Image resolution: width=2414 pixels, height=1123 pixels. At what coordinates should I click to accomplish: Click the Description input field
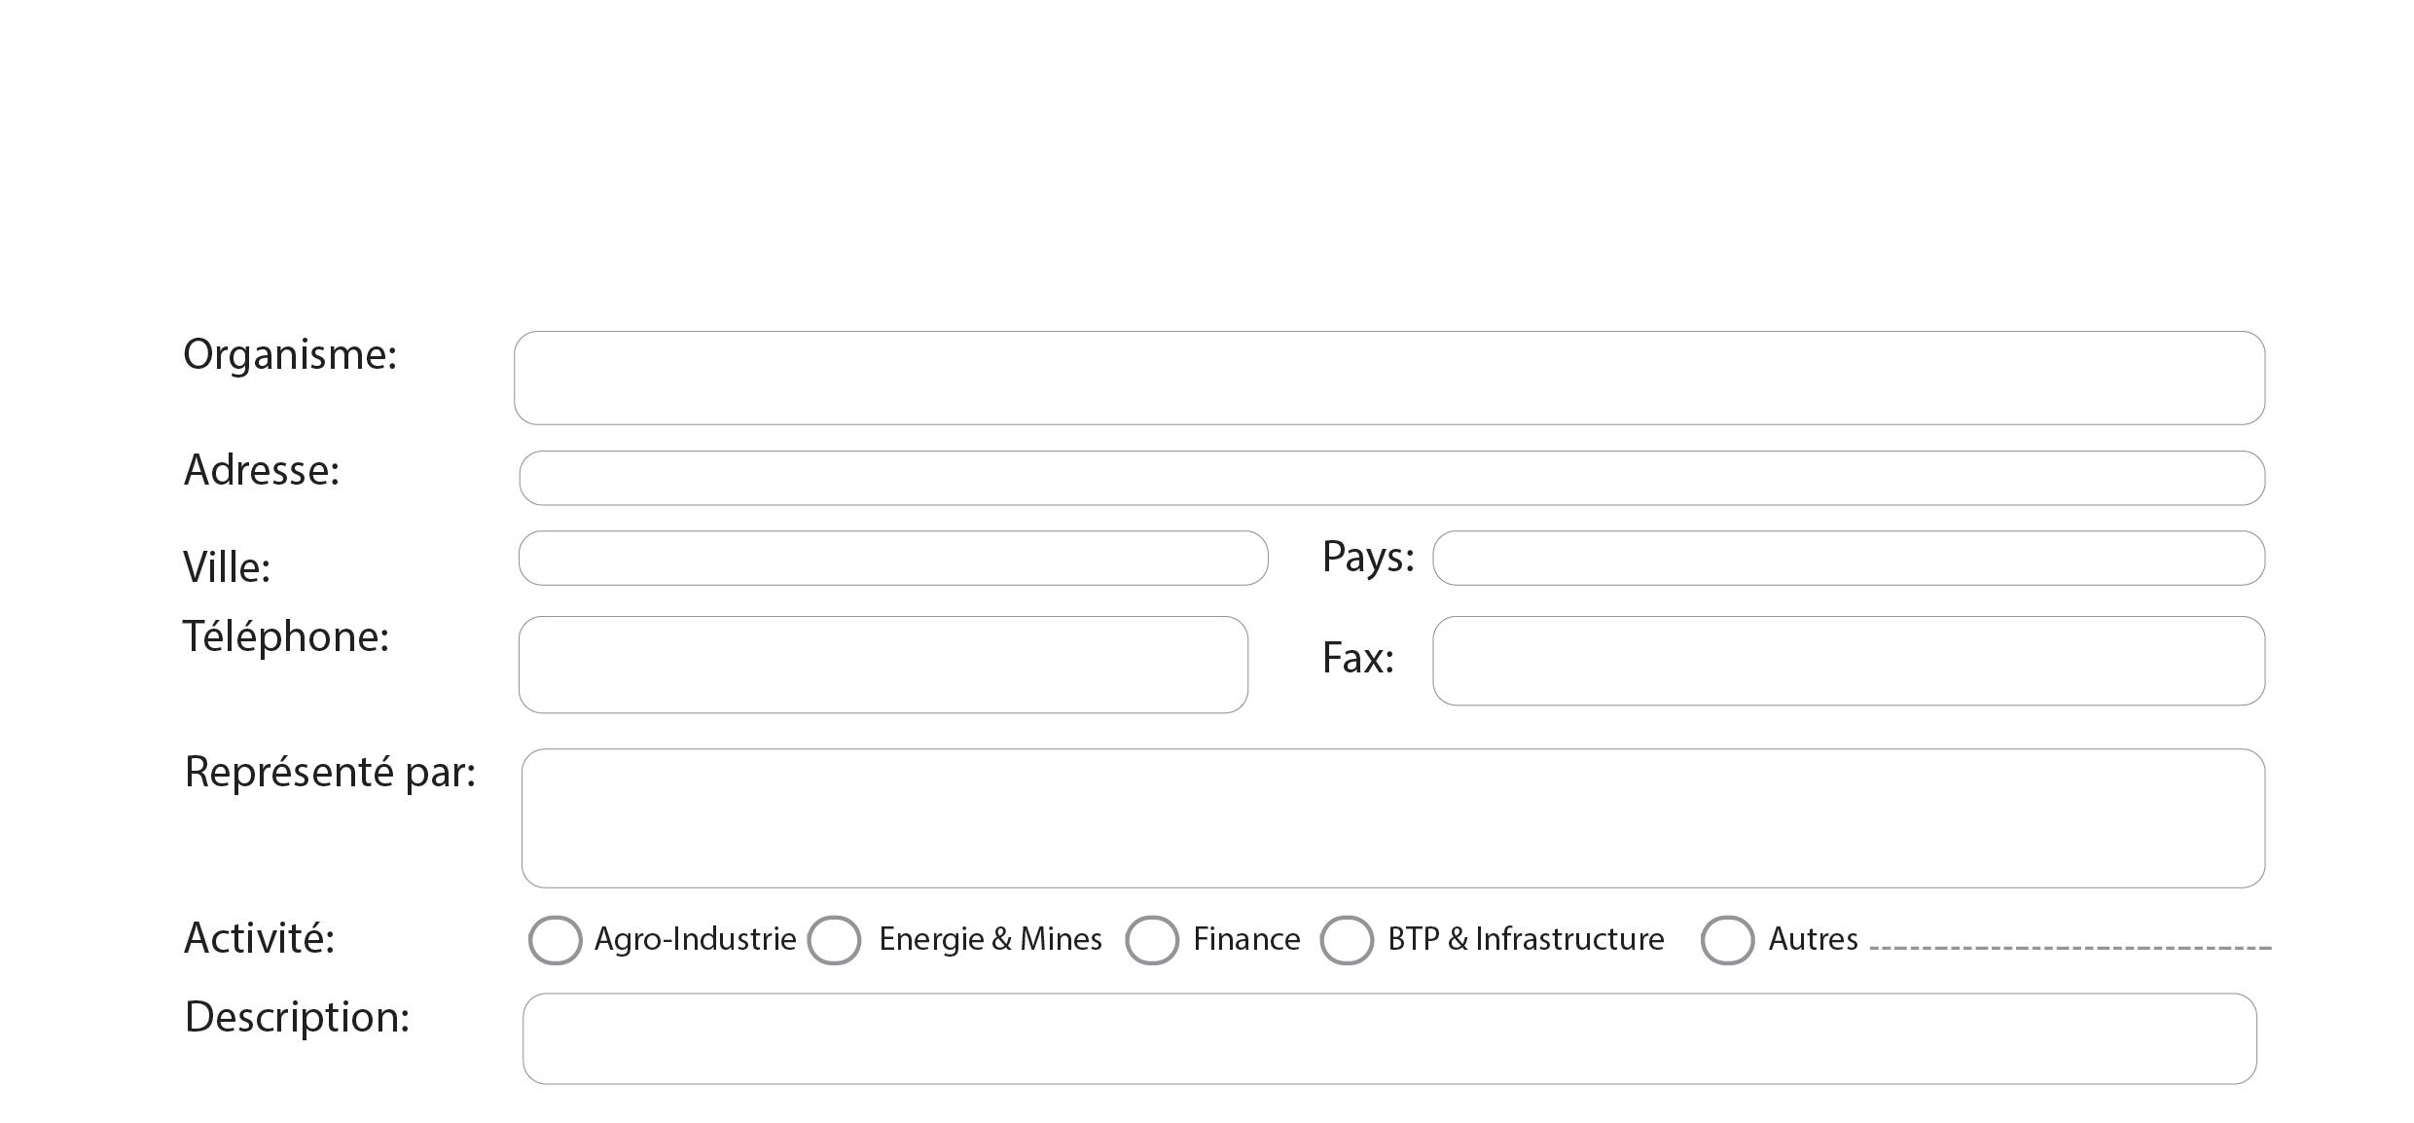coord(1388,1038)
